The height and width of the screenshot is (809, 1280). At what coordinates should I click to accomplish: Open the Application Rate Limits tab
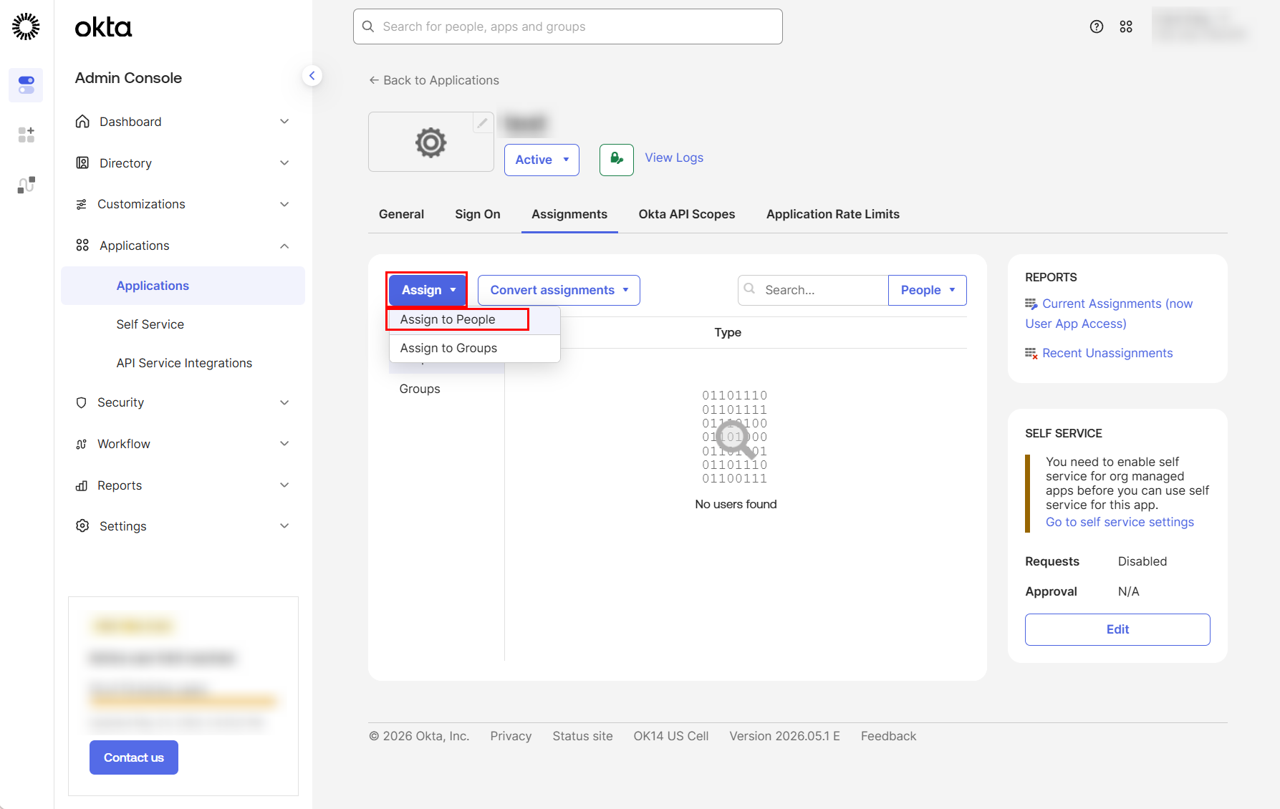click(833, 214)
